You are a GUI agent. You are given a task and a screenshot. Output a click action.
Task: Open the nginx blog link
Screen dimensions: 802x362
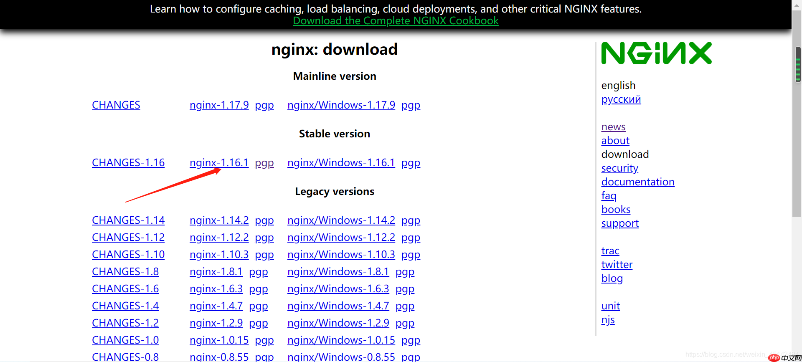[612, 278]
